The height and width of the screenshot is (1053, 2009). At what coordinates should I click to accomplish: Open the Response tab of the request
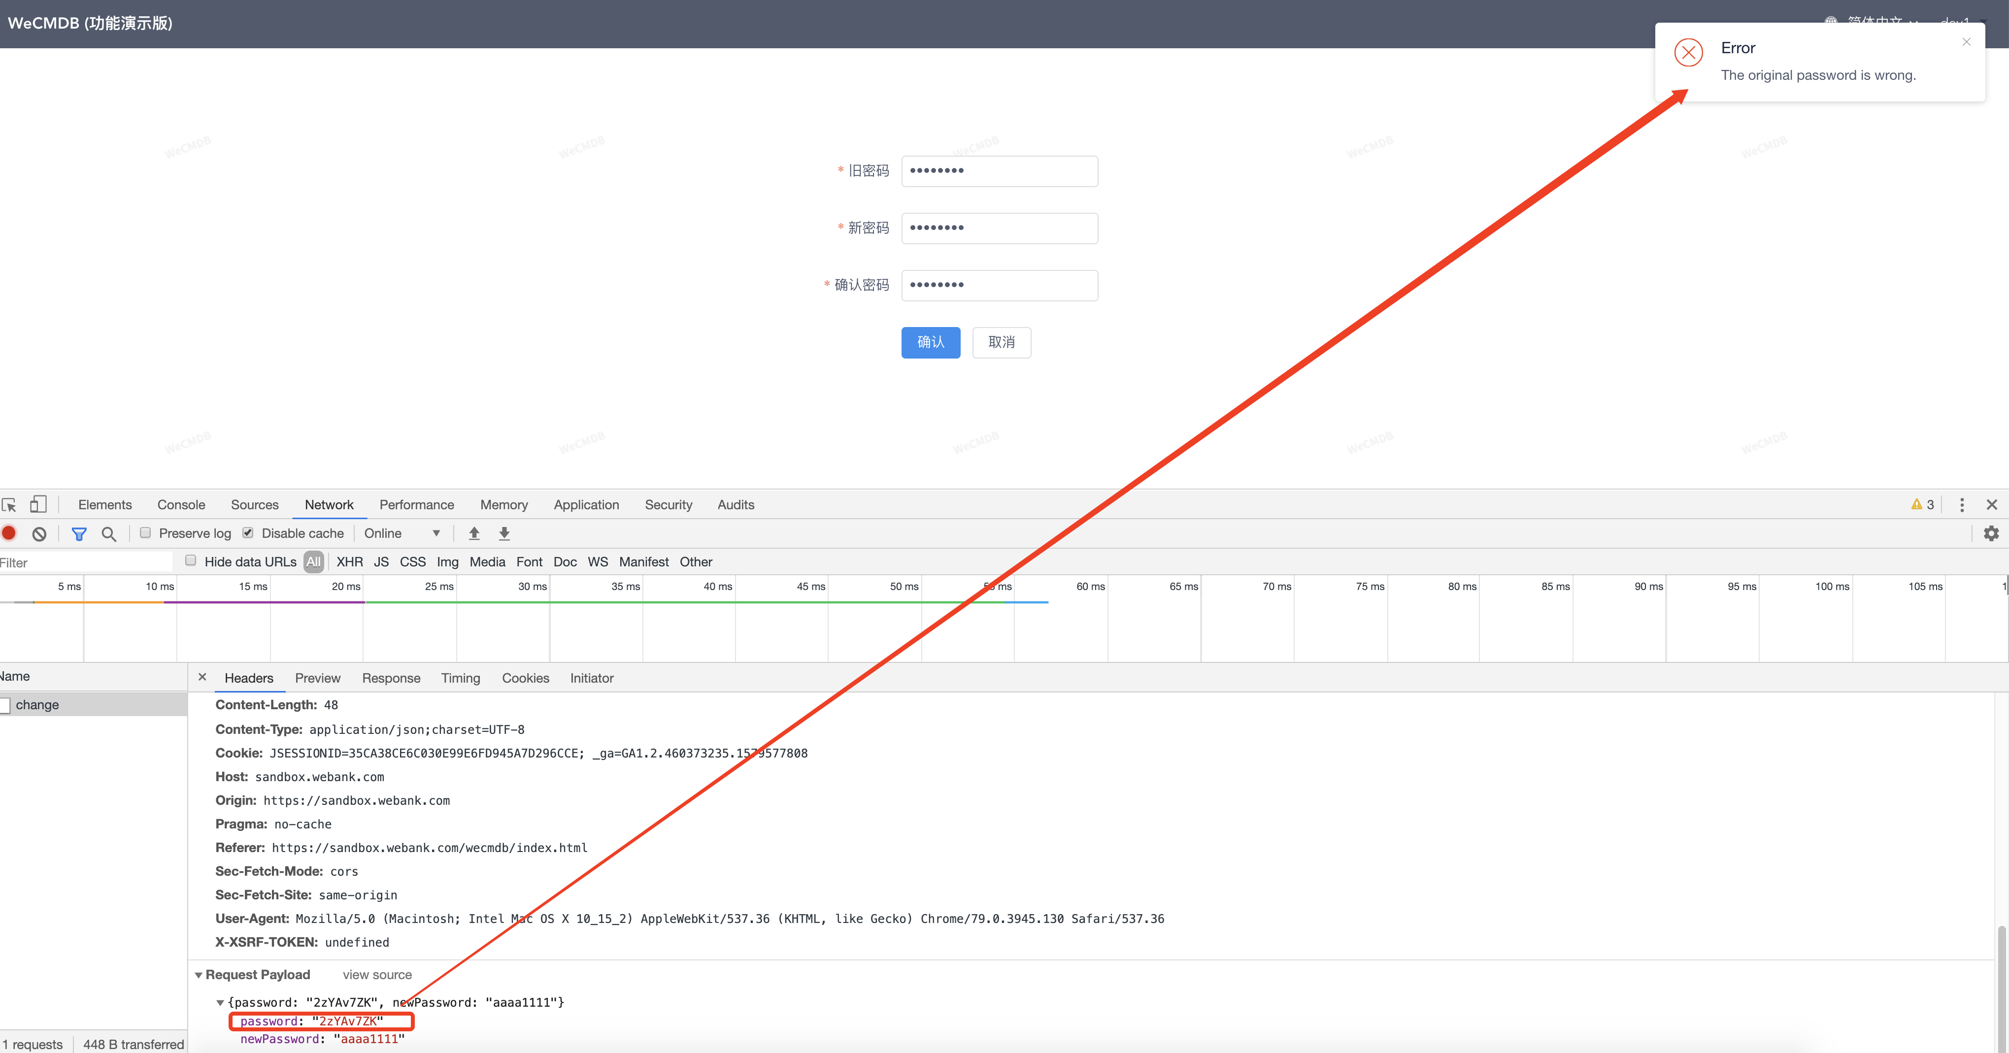pyautogui.click(x=391, y=677)
